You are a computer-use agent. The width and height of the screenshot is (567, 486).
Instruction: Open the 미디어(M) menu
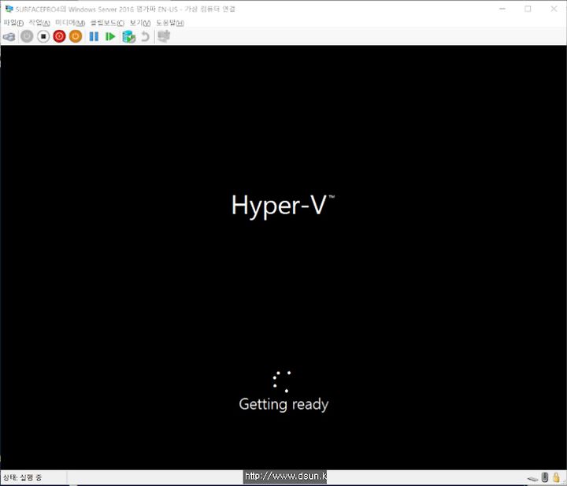(70, 23)
